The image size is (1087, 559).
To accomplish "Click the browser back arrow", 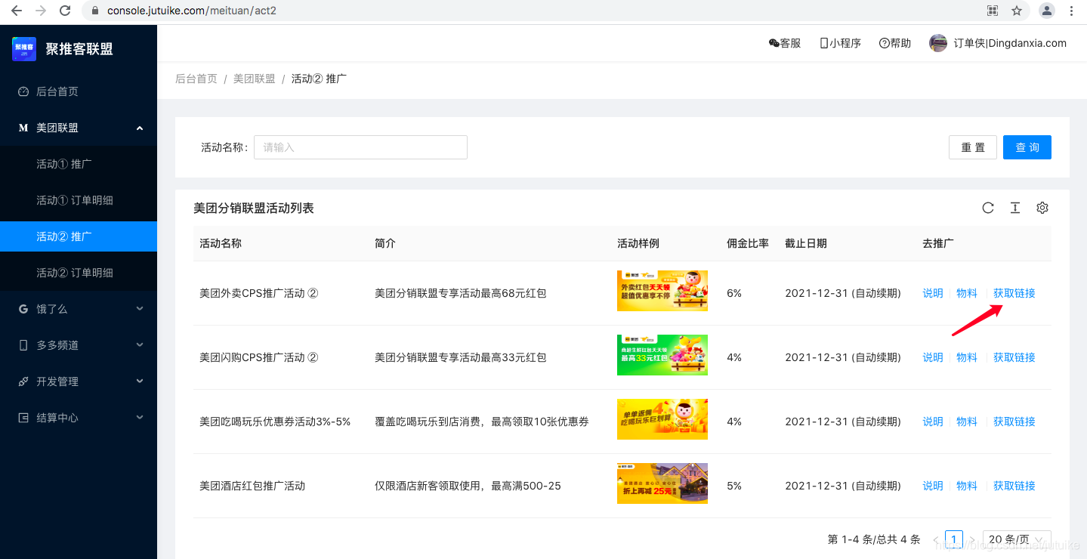I will pos(16,11).
